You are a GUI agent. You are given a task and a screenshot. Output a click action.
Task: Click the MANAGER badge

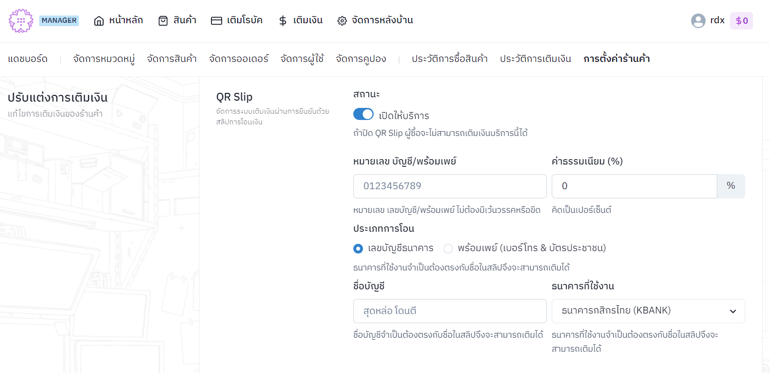click(59, 20)
